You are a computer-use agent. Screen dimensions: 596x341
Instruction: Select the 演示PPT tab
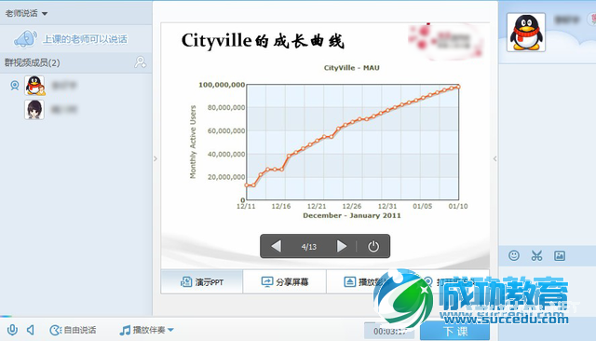[x=202, y=281]
